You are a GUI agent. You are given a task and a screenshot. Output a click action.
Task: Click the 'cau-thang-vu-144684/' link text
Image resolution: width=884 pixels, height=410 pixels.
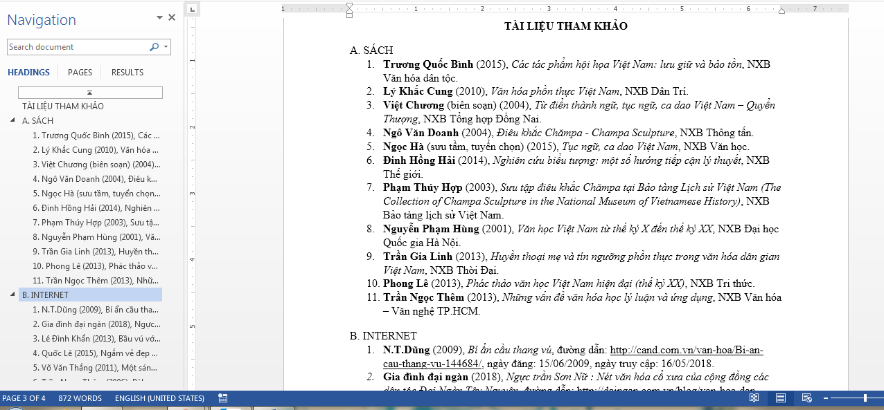433,364
